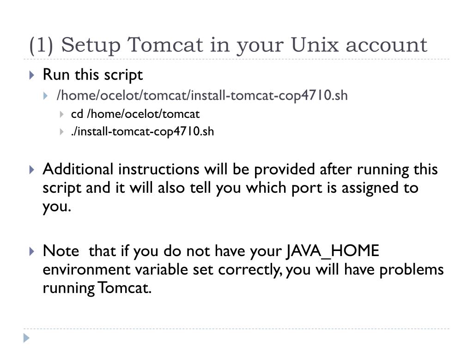The width and height of the screenshot is (473, 355).
Task: Click the script path /home/ocelot/tomcat/install-tomcat-cop4710.sh
Action: pyautogui.click(x=202, y=95)
